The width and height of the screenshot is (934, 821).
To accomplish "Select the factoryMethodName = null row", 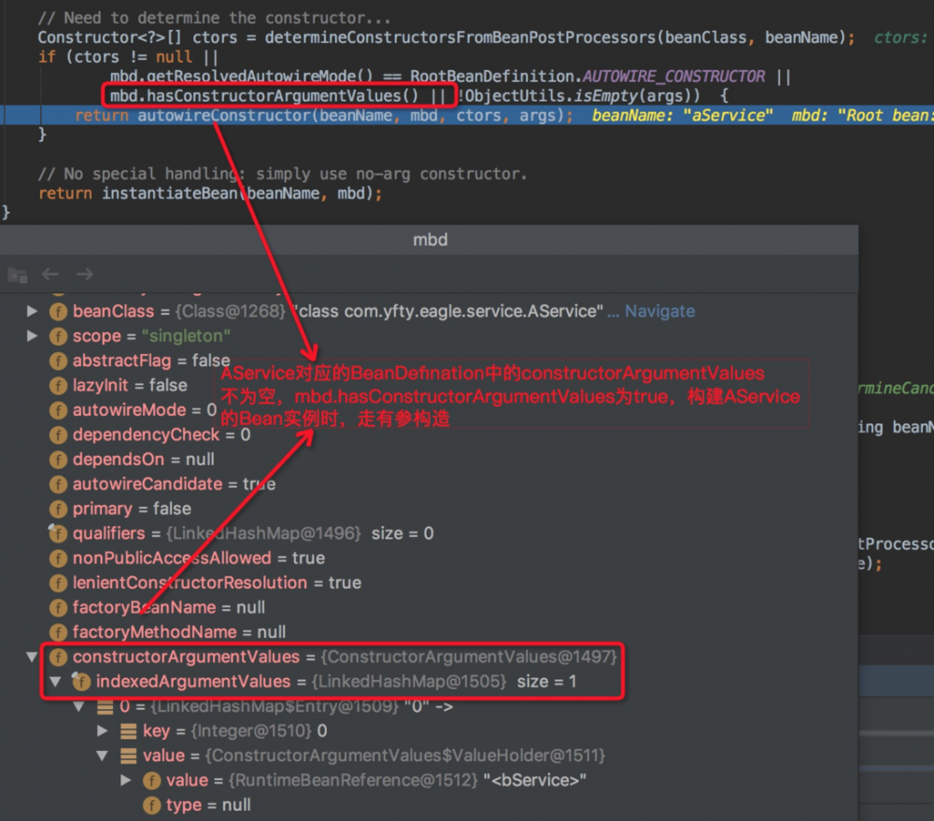I will pyautogui.click(x=429, y=632).
